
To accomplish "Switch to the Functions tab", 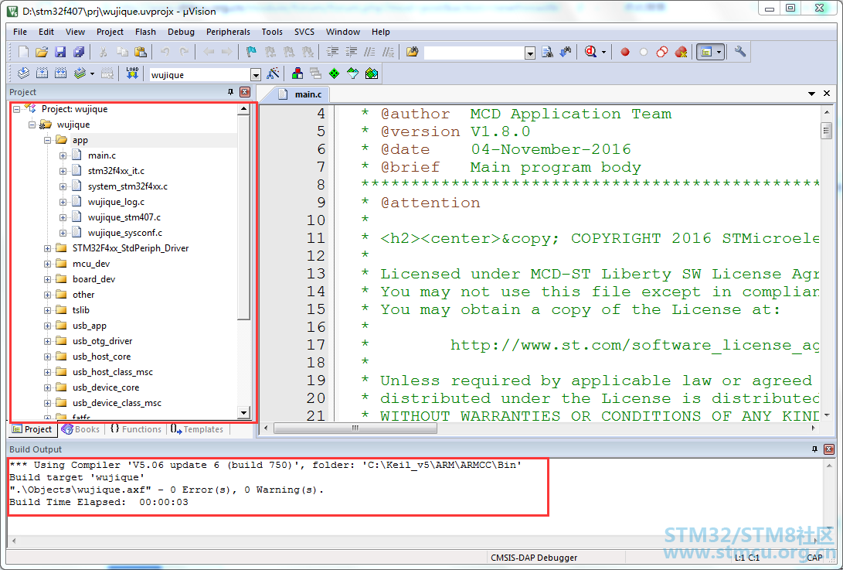I will point(135,429).
